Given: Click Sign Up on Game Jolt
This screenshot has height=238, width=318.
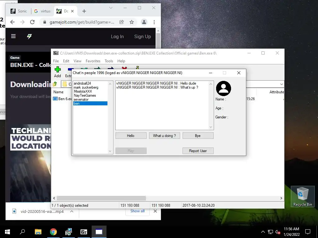Looking at the screenshot, I should pos(143,37).
